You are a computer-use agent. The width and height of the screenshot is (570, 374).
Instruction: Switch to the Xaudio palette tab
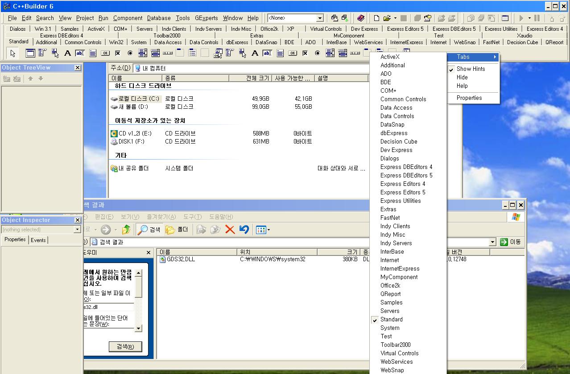pos(525,36)
